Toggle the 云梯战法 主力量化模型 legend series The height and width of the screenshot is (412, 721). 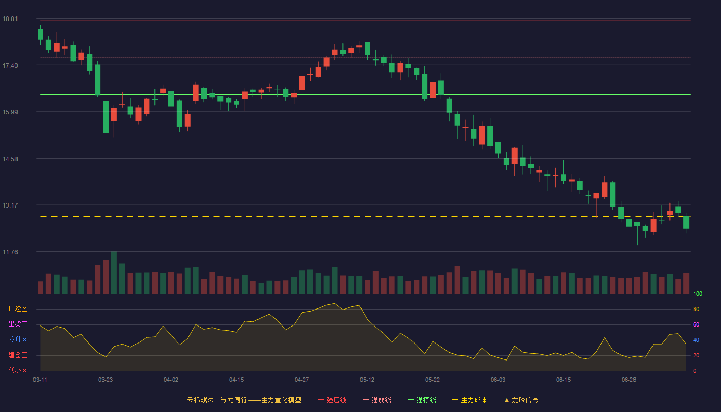(244, 400)
